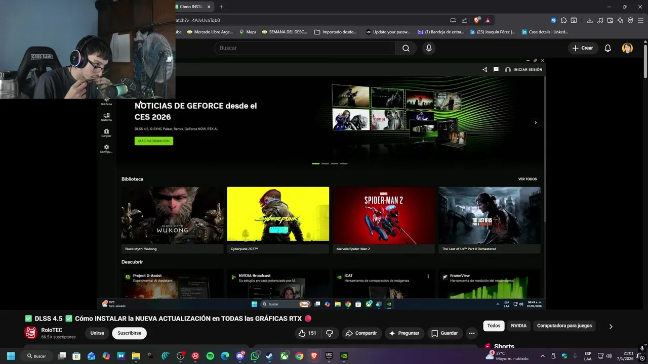Click the share icon in NVIDIA app header

click(484, 69)
